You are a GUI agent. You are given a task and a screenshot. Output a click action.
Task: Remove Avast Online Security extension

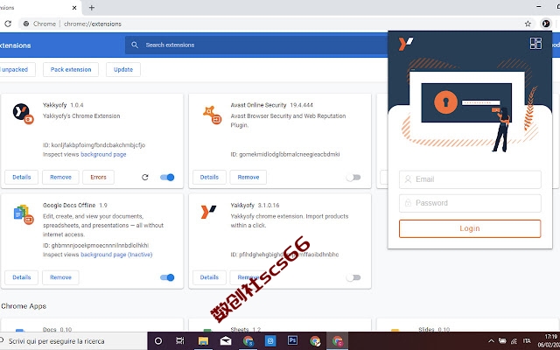tap(248, 177)
